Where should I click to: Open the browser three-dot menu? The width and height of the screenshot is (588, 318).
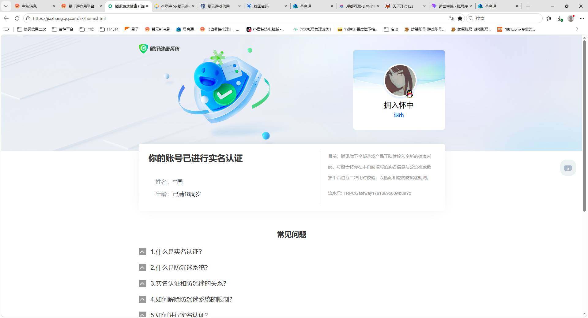click(x=582, y=18)
